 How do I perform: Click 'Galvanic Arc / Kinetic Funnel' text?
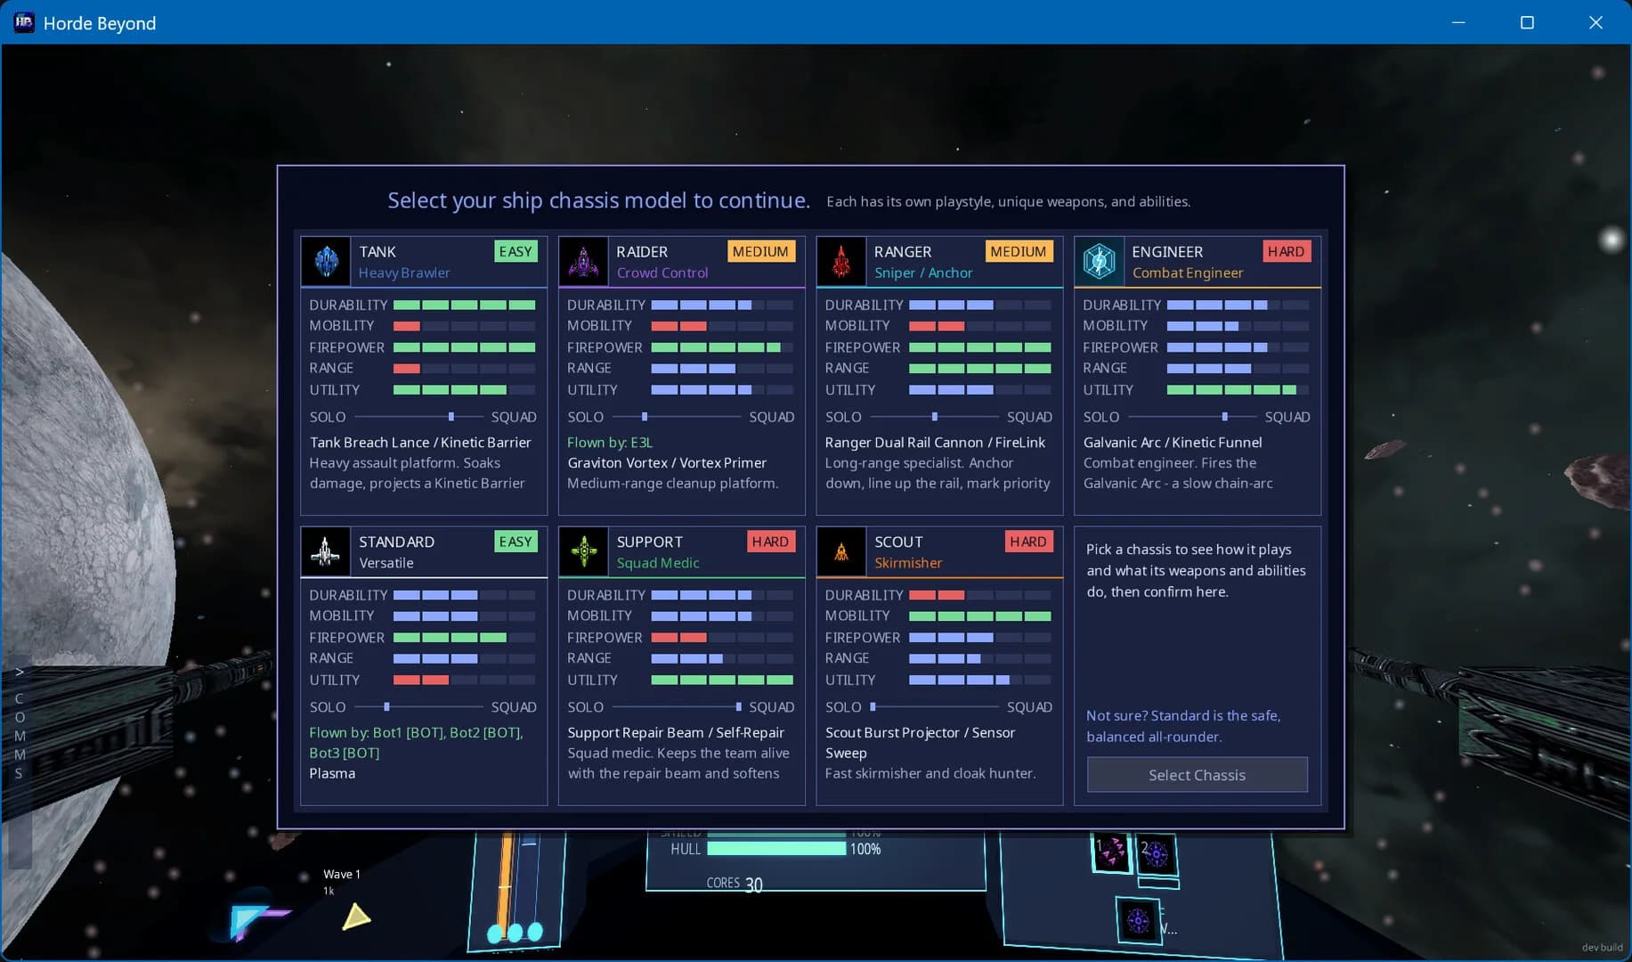click(1173, 443)
